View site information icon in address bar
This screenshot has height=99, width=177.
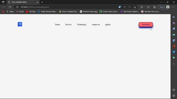click(x=17, y=7)
